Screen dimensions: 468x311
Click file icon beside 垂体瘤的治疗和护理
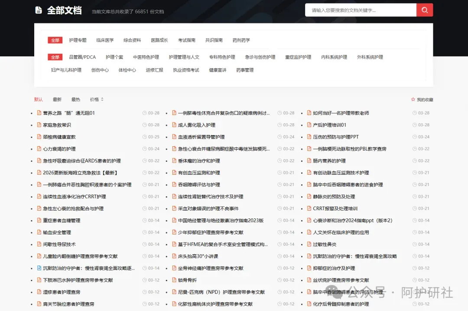(174, 160)
